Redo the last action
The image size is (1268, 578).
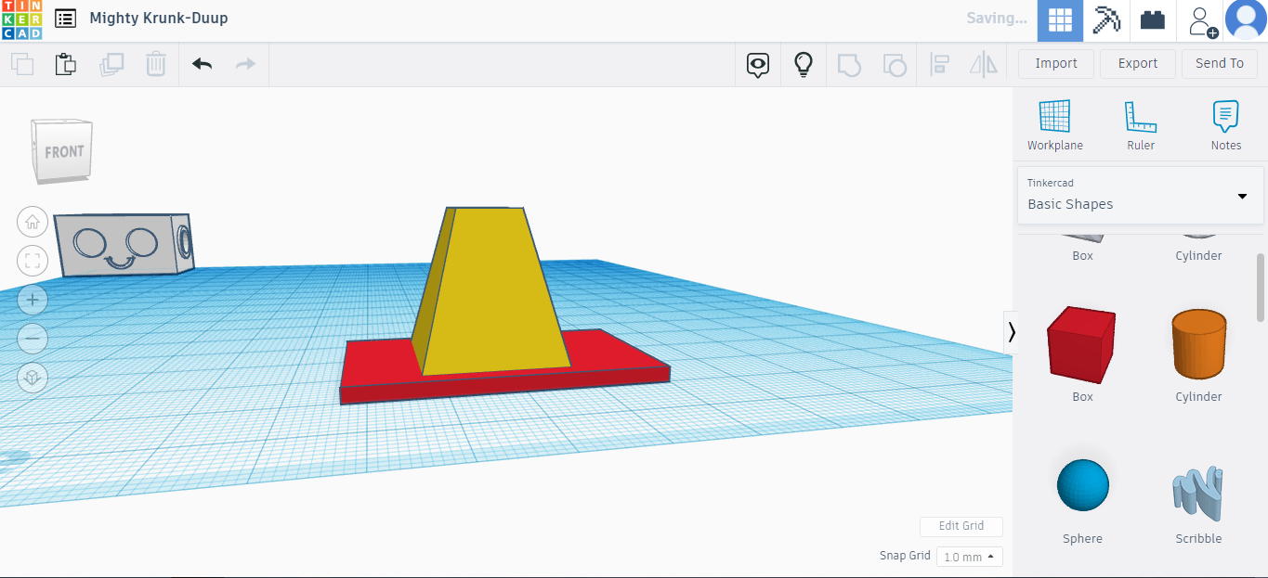click(245, 64)
